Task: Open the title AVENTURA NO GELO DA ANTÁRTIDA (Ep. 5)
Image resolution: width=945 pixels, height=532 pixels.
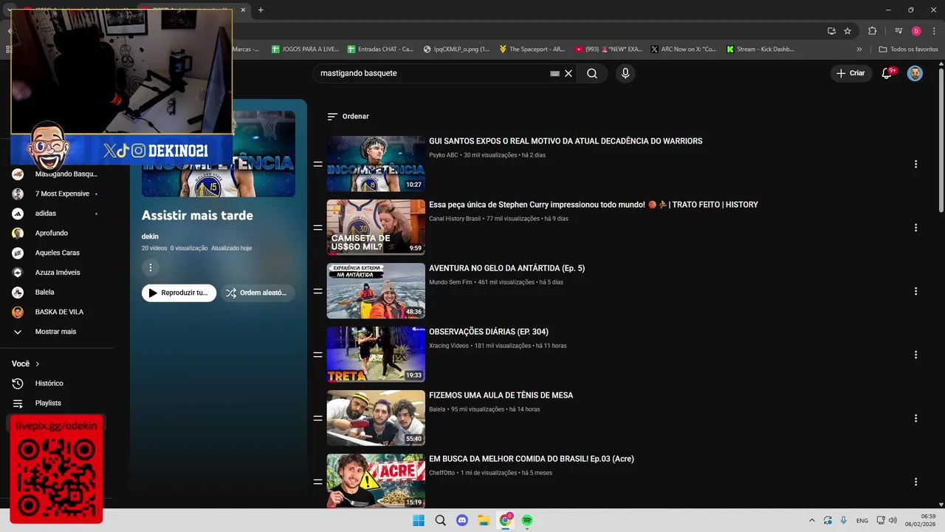Action: point(506,268)
